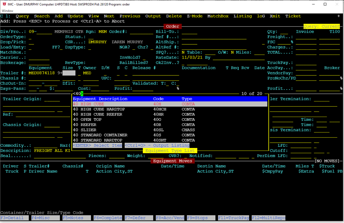Screen dimensions: 344x223
Task: Click the Equipment Description column header
Action: pyautogui.click(x=100, y=99)
